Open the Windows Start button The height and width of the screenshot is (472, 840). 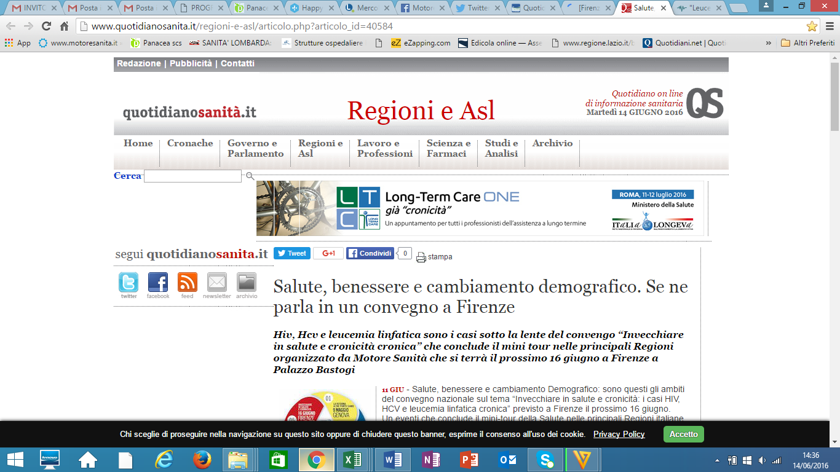15,460
